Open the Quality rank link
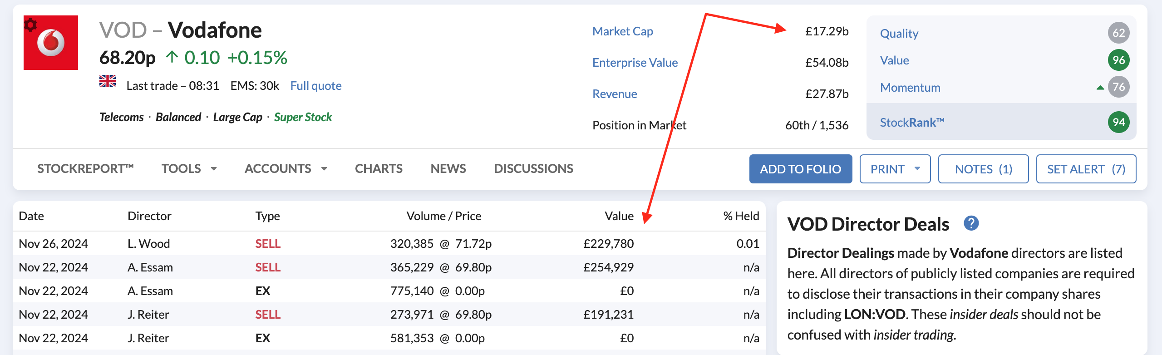This screenshot has width=1162, height=355. coord(899,33)
